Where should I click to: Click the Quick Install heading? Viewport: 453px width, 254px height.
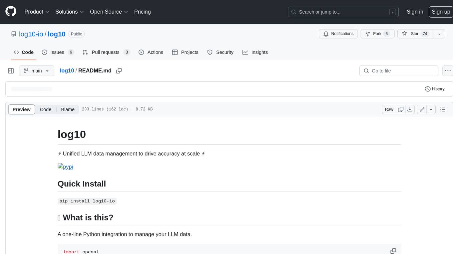coord(82,184)
